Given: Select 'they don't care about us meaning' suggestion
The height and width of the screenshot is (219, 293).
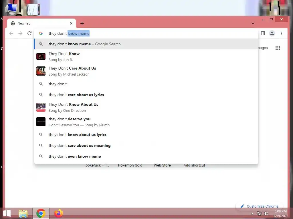Looking at the screenshot, I should 146,145.
